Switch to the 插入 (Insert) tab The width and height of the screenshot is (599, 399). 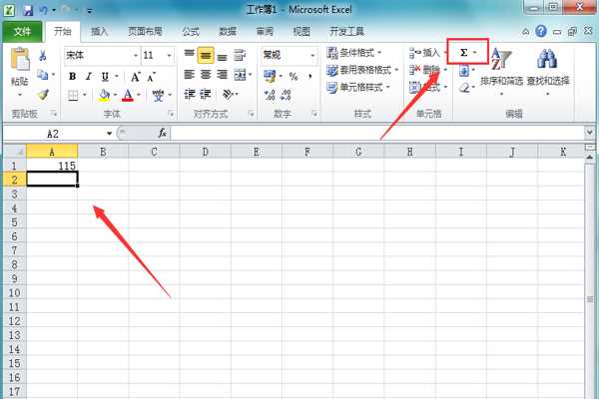click(x=100, y=31)
